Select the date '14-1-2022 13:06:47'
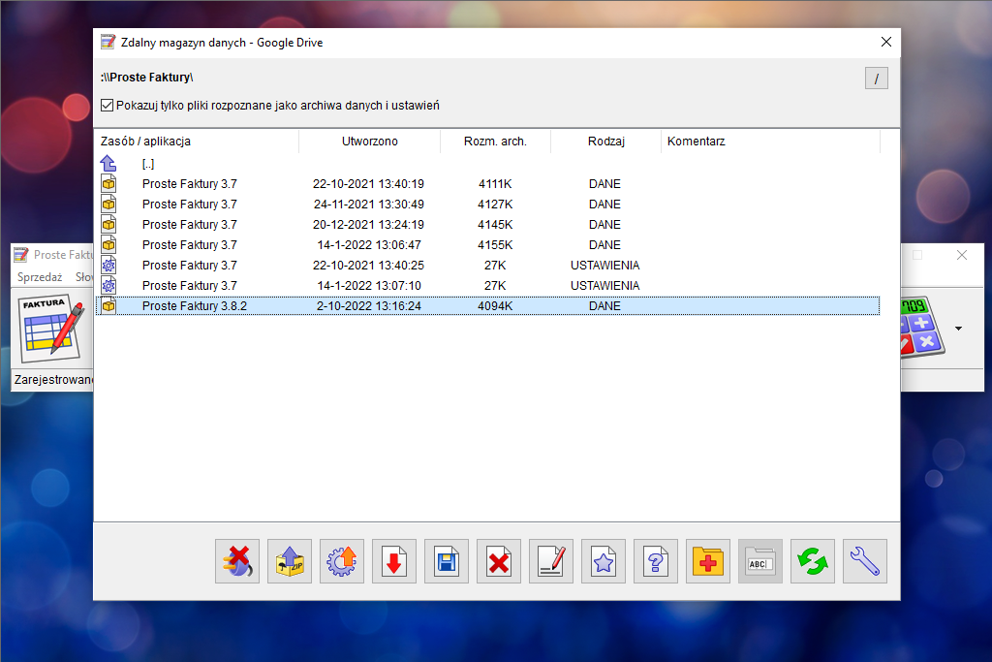Viewport: 992px width, 662px height. pyautogui.click(x=369, y=245)
